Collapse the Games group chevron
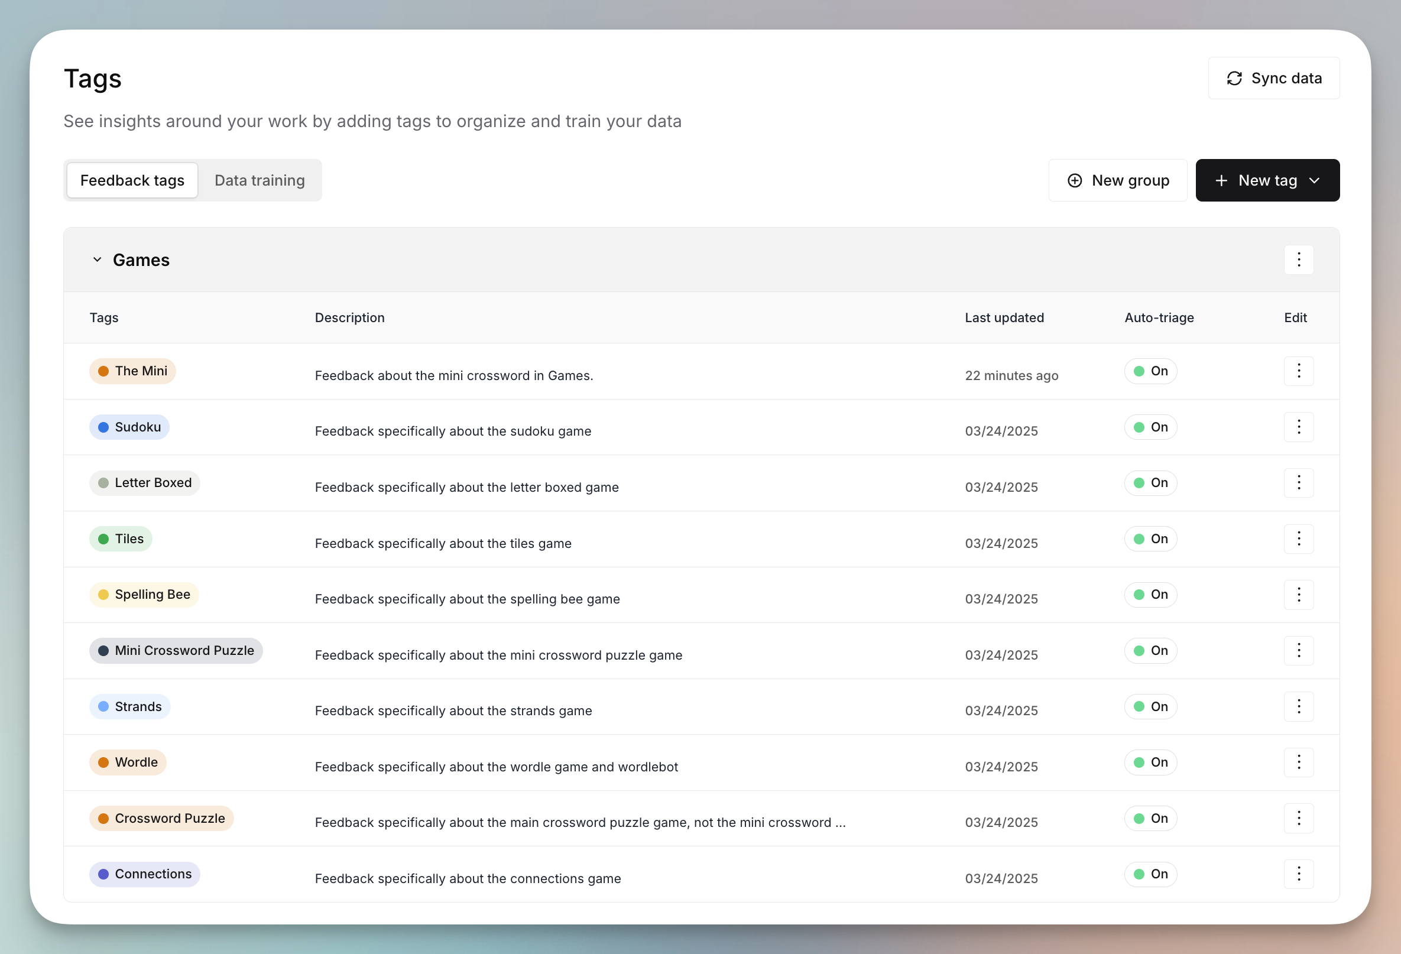 pos(97,259)
